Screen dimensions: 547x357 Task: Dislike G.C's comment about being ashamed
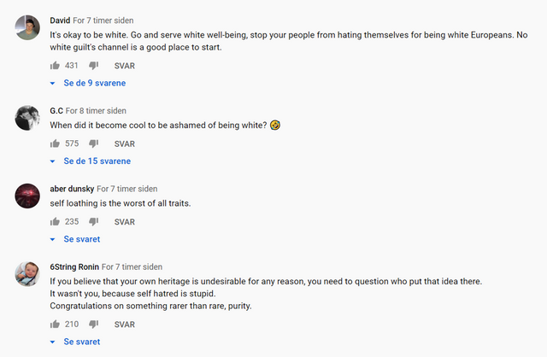(x=93, y=143)
